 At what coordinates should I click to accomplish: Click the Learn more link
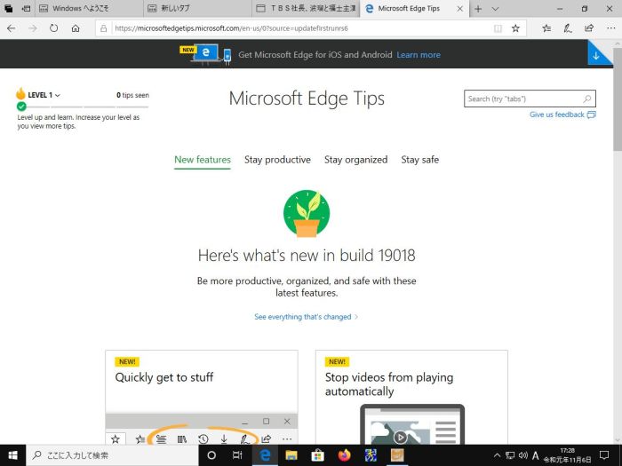(x=419, y=55)
